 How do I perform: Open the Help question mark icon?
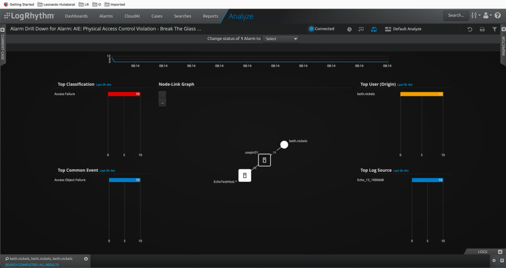point(497,15)
